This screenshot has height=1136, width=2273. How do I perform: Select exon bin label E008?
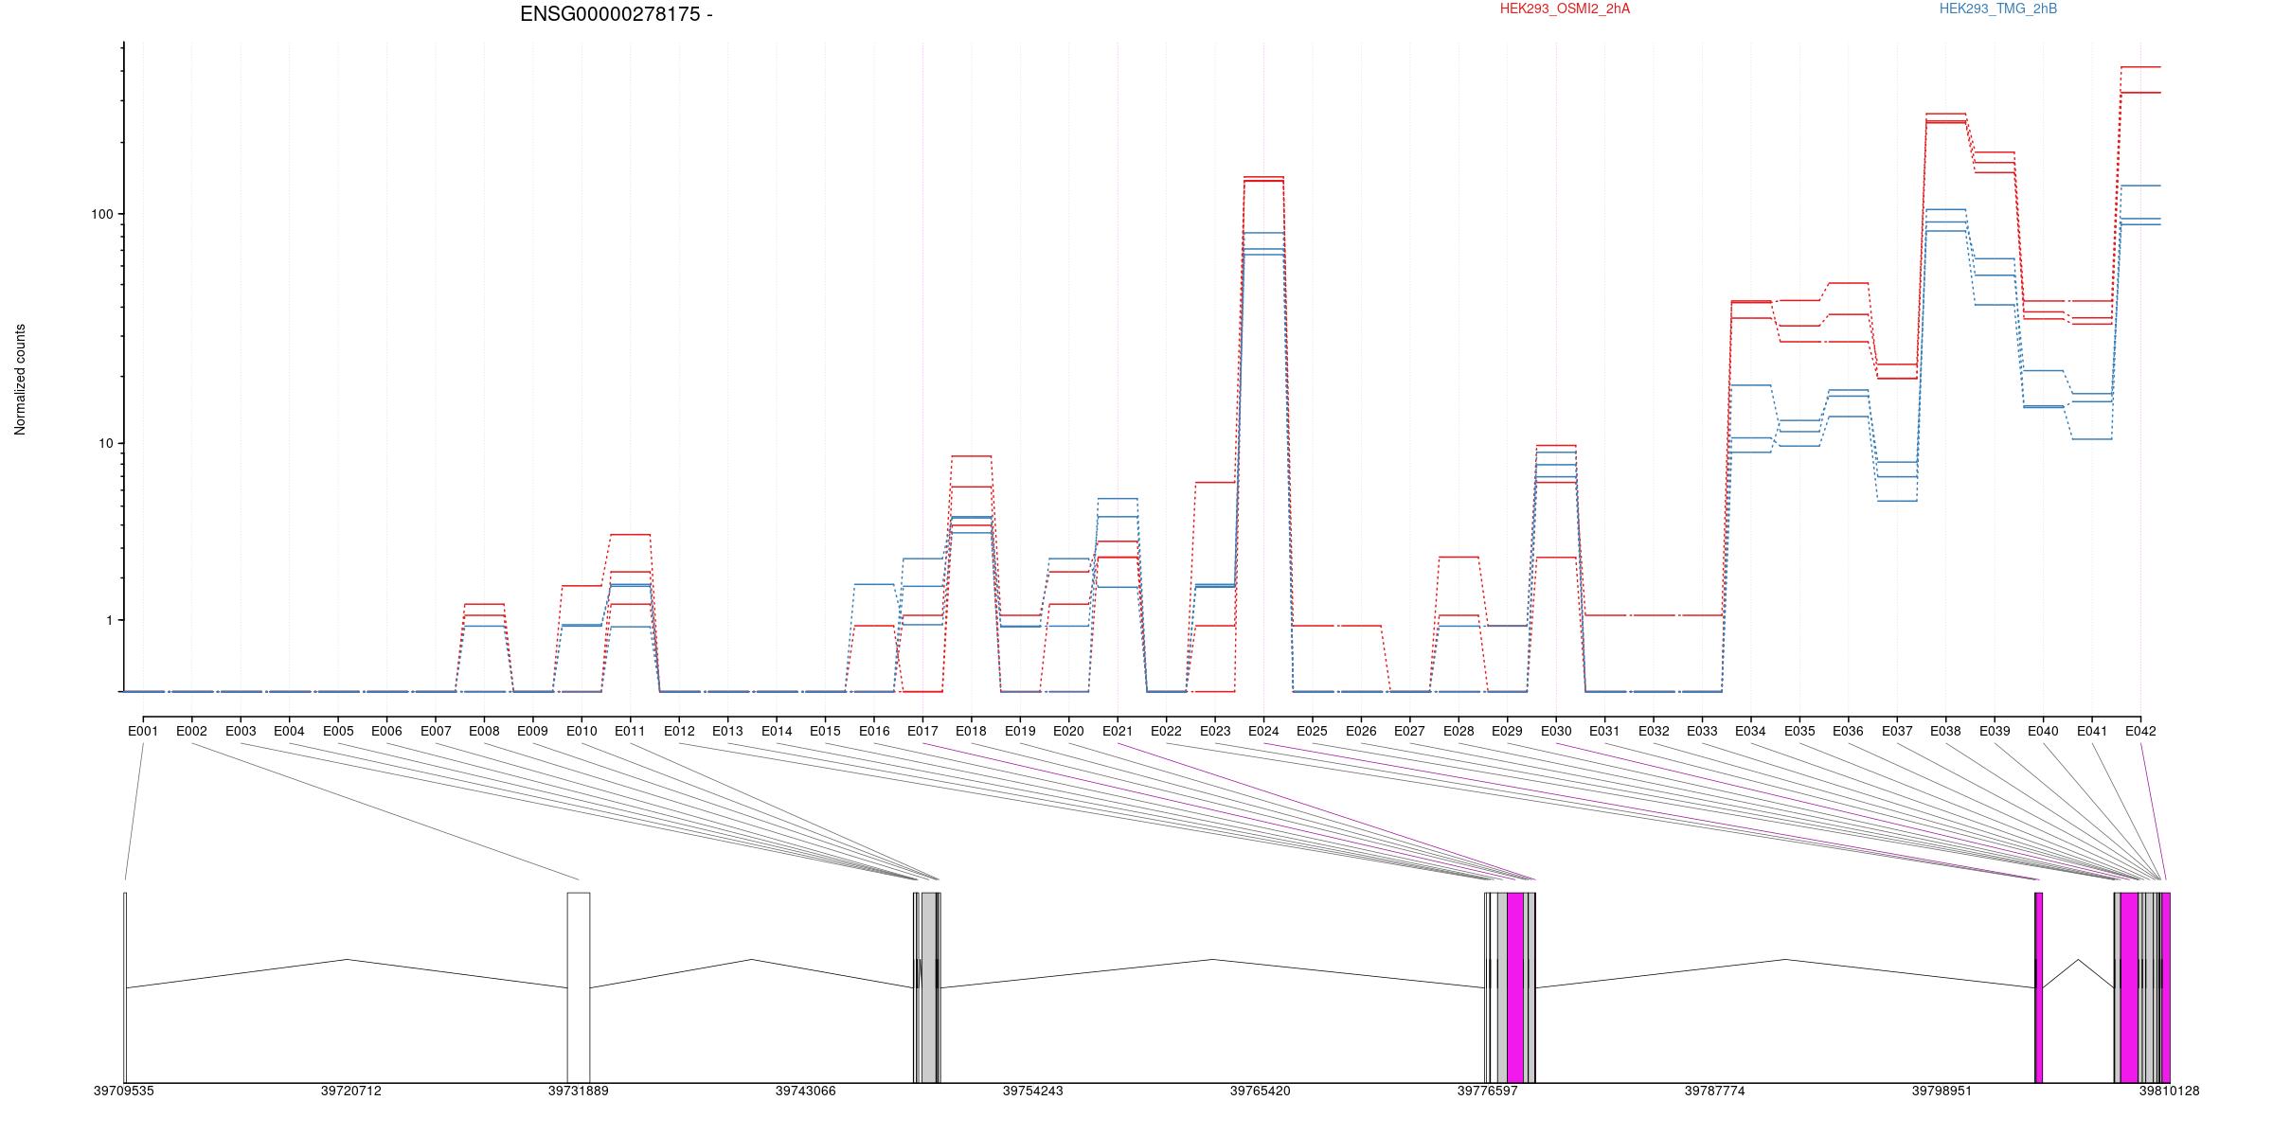[484, 731]
